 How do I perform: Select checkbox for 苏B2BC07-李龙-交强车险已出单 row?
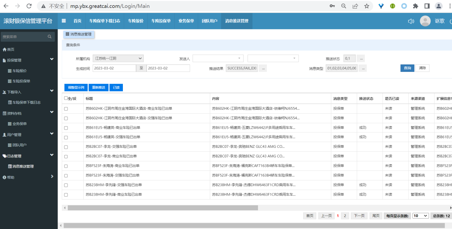[66, 147]
